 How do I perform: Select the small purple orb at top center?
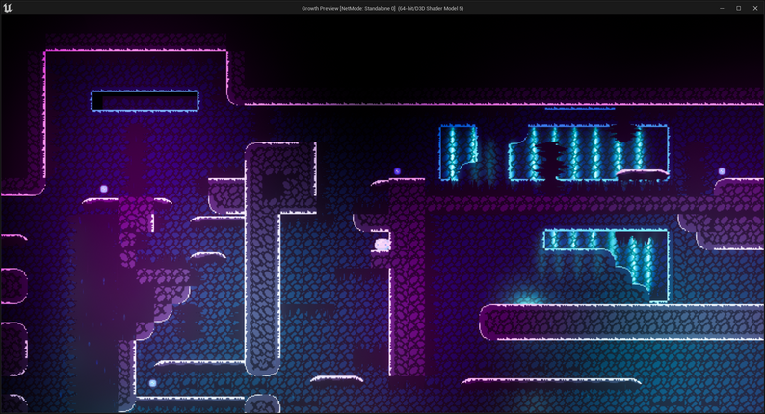pyautogui.click(x=397, y=171)
